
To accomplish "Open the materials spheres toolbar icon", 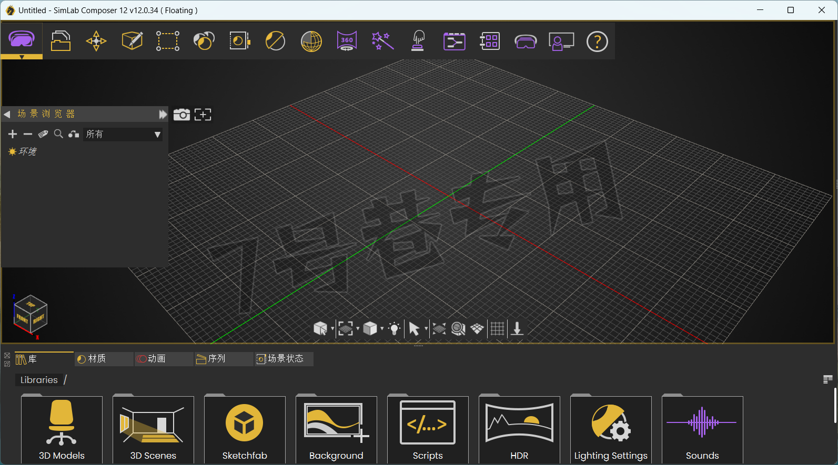I will click(204, 40).
